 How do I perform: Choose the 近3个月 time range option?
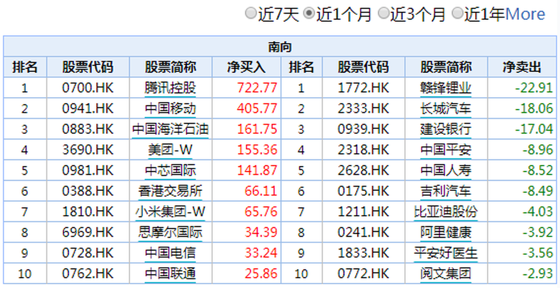tap(383, 14)
